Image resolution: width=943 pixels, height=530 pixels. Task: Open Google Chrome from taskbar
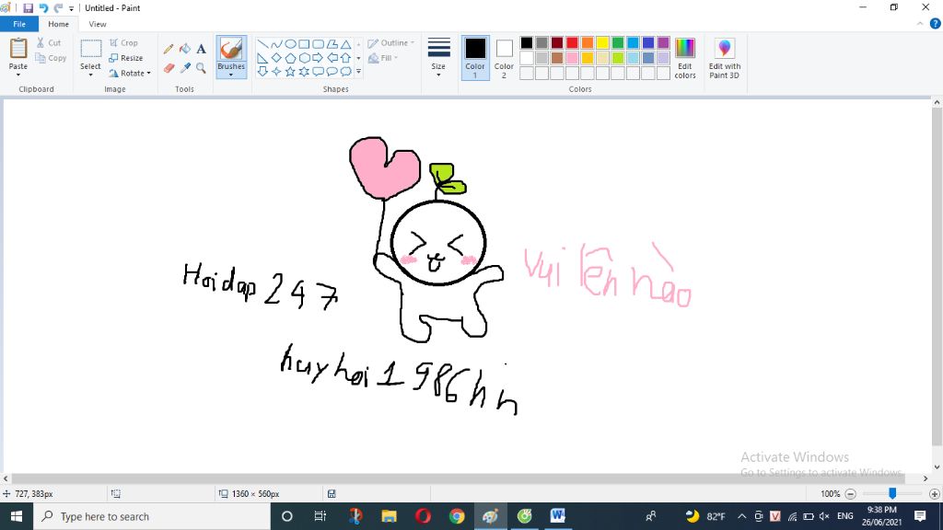click(457, 516)
